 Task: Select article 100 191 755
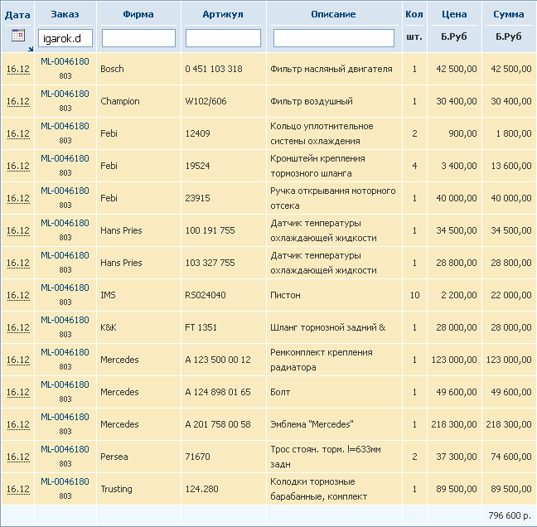pyautogui.click(x=210, y=230)
